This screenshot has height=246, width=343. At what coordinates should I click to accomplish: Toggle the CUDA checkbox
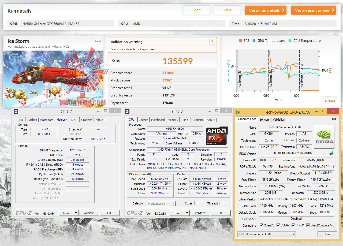[278, 225]
